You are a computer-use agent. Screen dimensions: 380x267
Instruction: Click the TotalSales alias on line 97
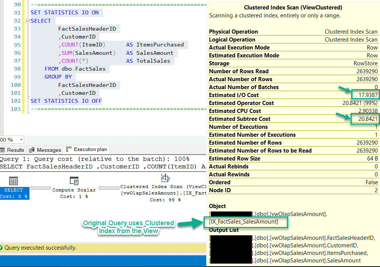point(153,61)
